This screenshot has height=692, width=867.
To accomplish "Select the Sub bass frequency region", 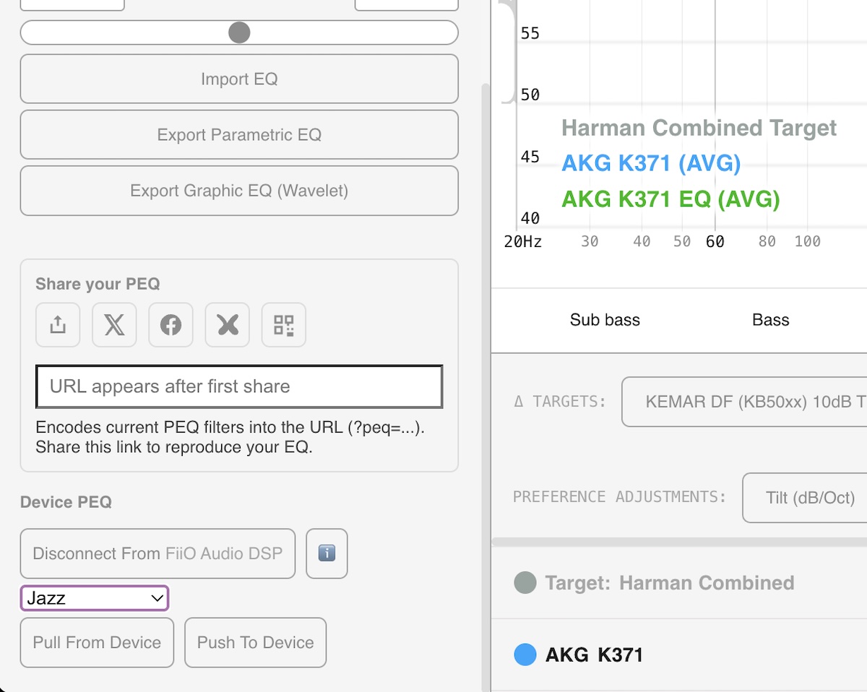I will click(x=605, y=320).
